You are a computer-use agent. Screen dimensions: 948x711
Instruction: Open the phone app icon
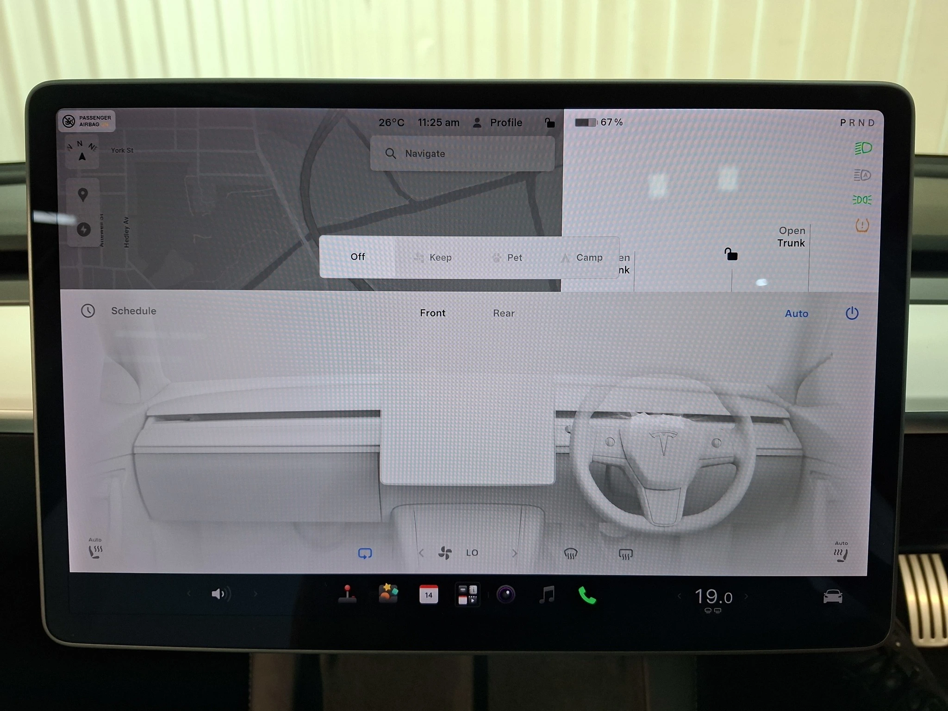(587, 595)
